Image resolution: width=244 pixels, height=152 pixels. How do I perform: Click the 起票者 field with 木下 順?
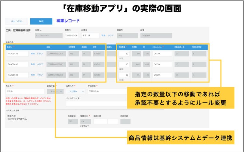point(90,35)
